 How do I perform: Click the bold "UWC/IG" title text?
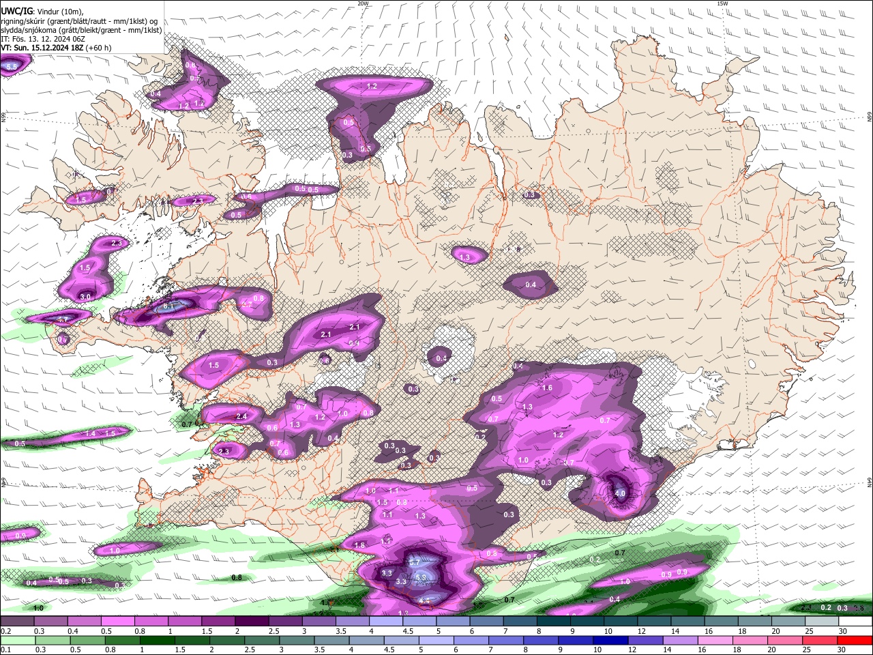point(16,11)
